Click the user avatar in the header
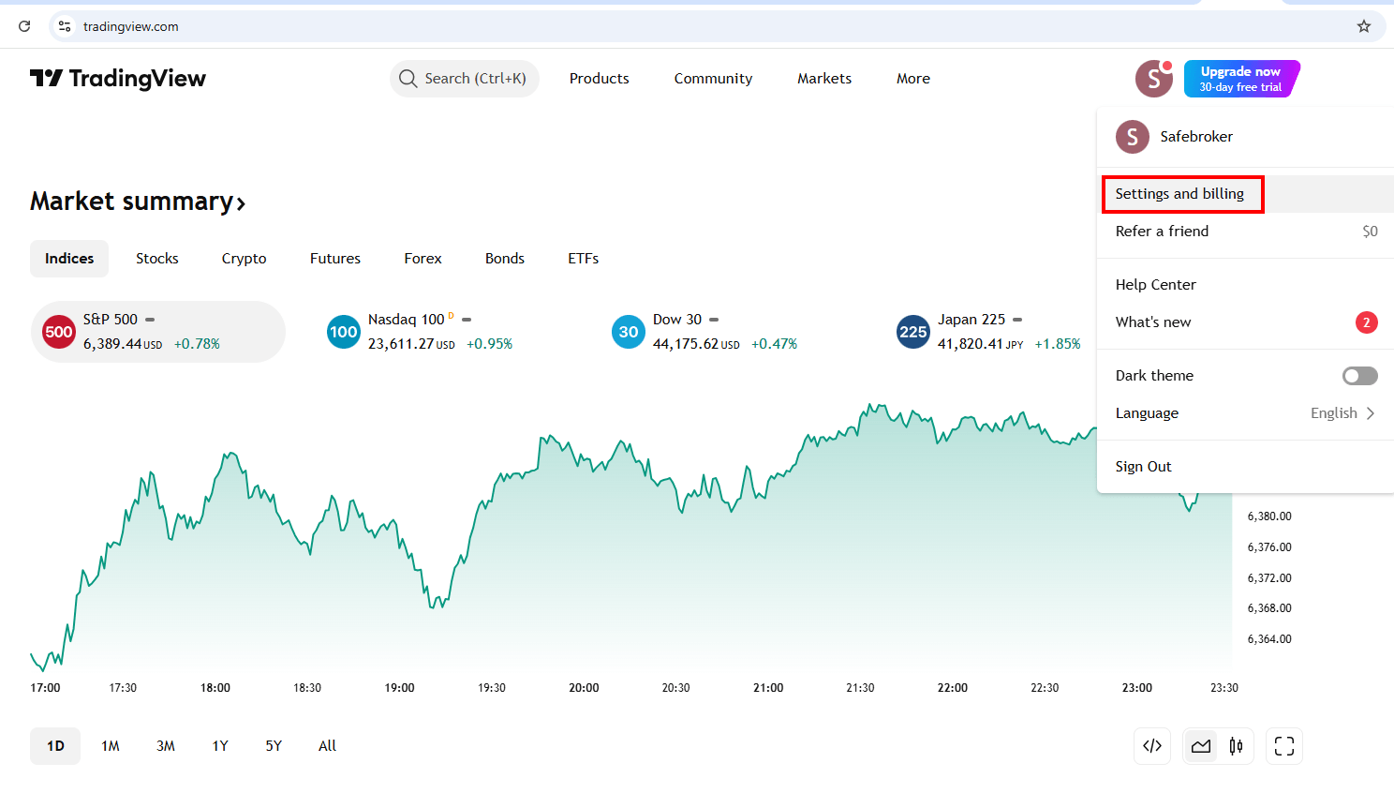This screenshot has height=808, width=1394. [1154, 79]
